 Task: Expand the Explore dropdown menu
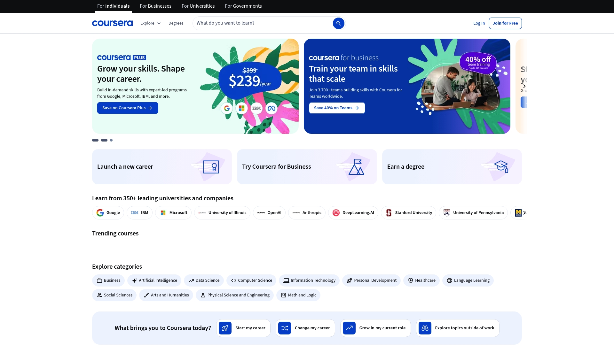pos(150,23)
